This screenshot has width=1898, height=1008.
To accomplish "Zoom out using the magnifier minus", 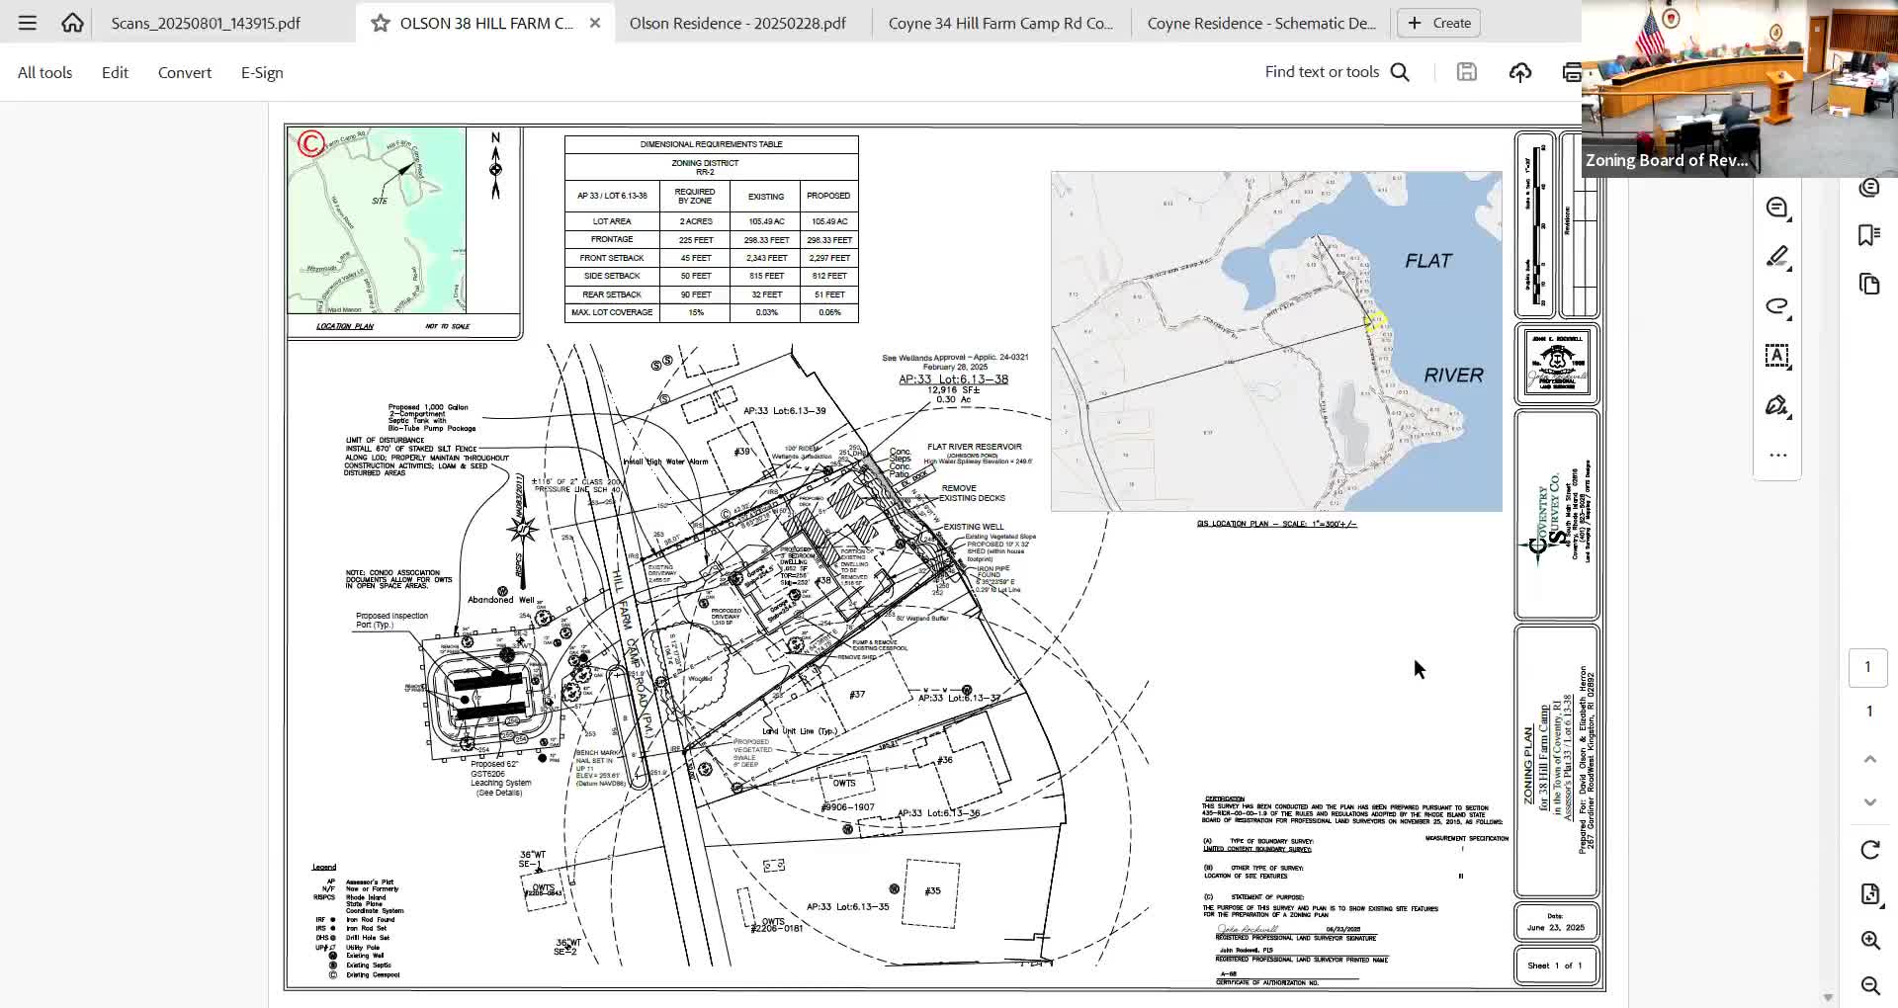I will (x=1869, y=985).
